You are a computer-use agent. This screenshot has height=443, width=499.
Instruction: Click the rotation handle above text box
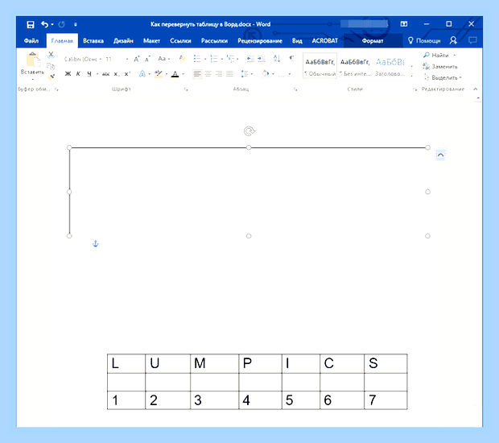coord(249,131)
